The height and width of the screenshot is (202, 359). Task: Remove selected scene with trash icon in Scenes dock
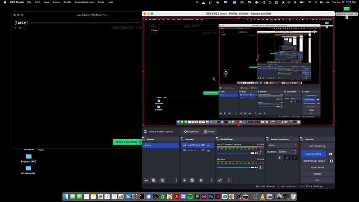click(x=153, y=180)
